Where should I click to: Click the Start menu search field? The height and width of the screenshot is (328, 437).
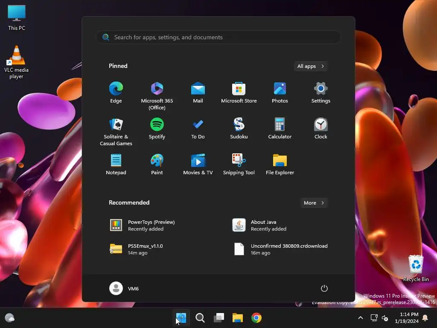pos(218,38)
